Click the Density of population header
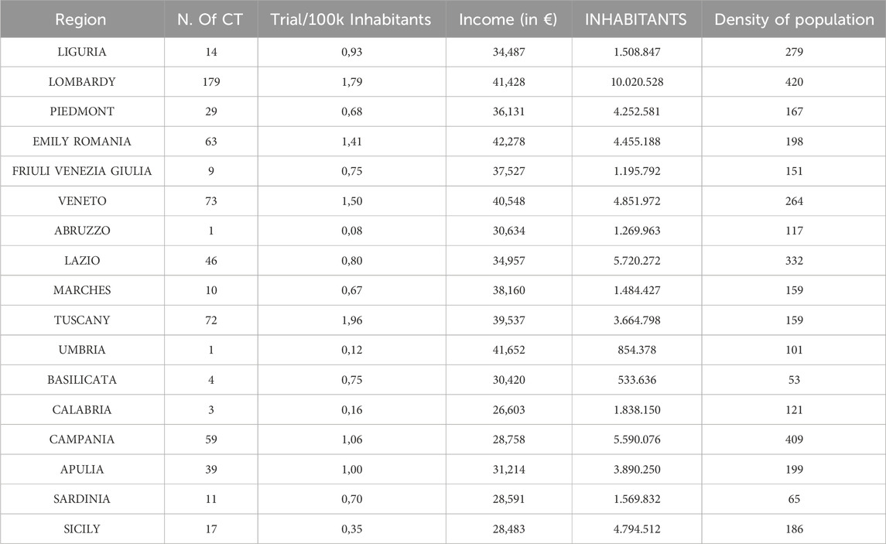Screen dimensions: 886x544 793,20
